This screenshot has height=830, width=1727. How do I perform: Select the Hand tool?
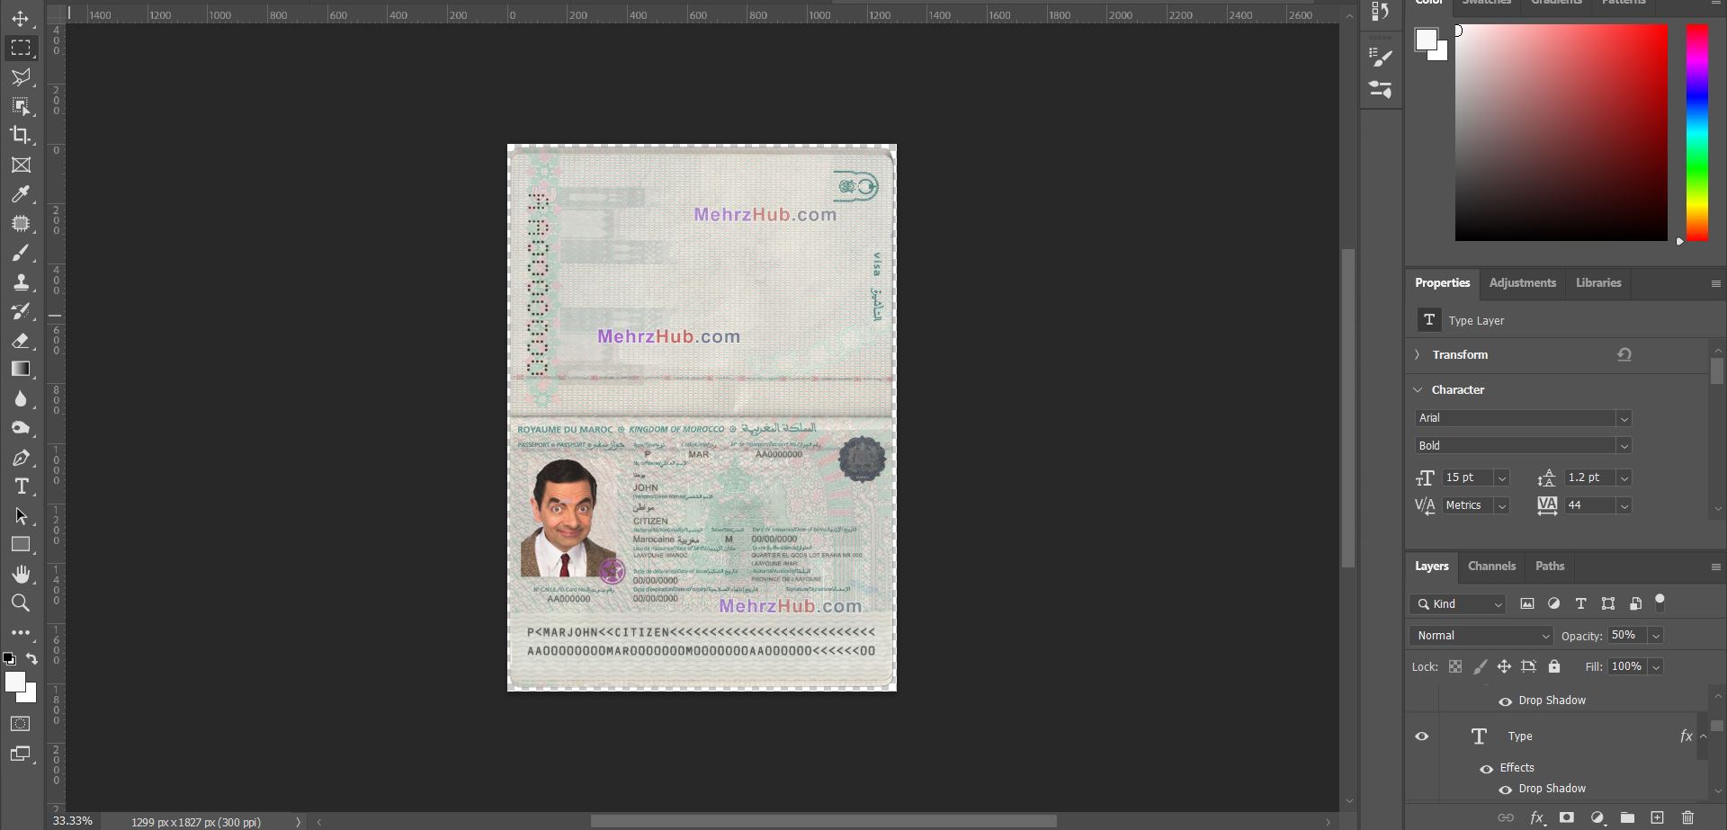(x=21, y=574)
